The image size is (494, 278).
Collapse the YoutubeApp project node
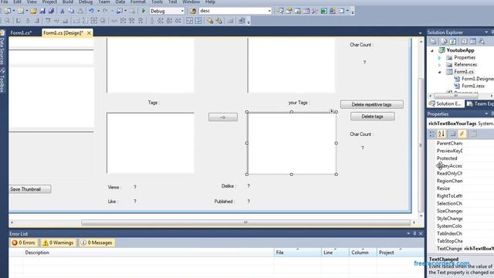click(432, 50)
